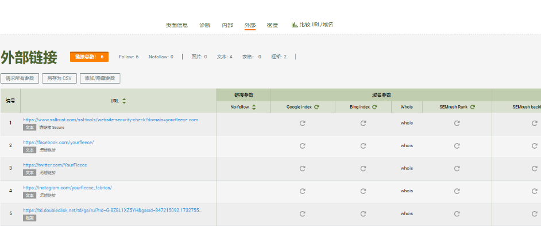Open the 内部 links tab
541x226 pixels.
(x=227, y=25)
